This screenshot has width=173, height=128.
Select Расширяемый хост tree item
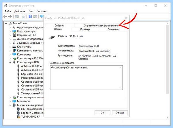(x=32, y=78)
